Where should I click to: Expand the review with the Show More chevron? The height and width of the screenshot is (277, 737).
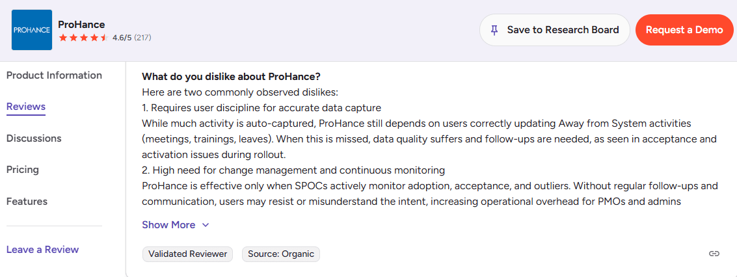[206, 225]
